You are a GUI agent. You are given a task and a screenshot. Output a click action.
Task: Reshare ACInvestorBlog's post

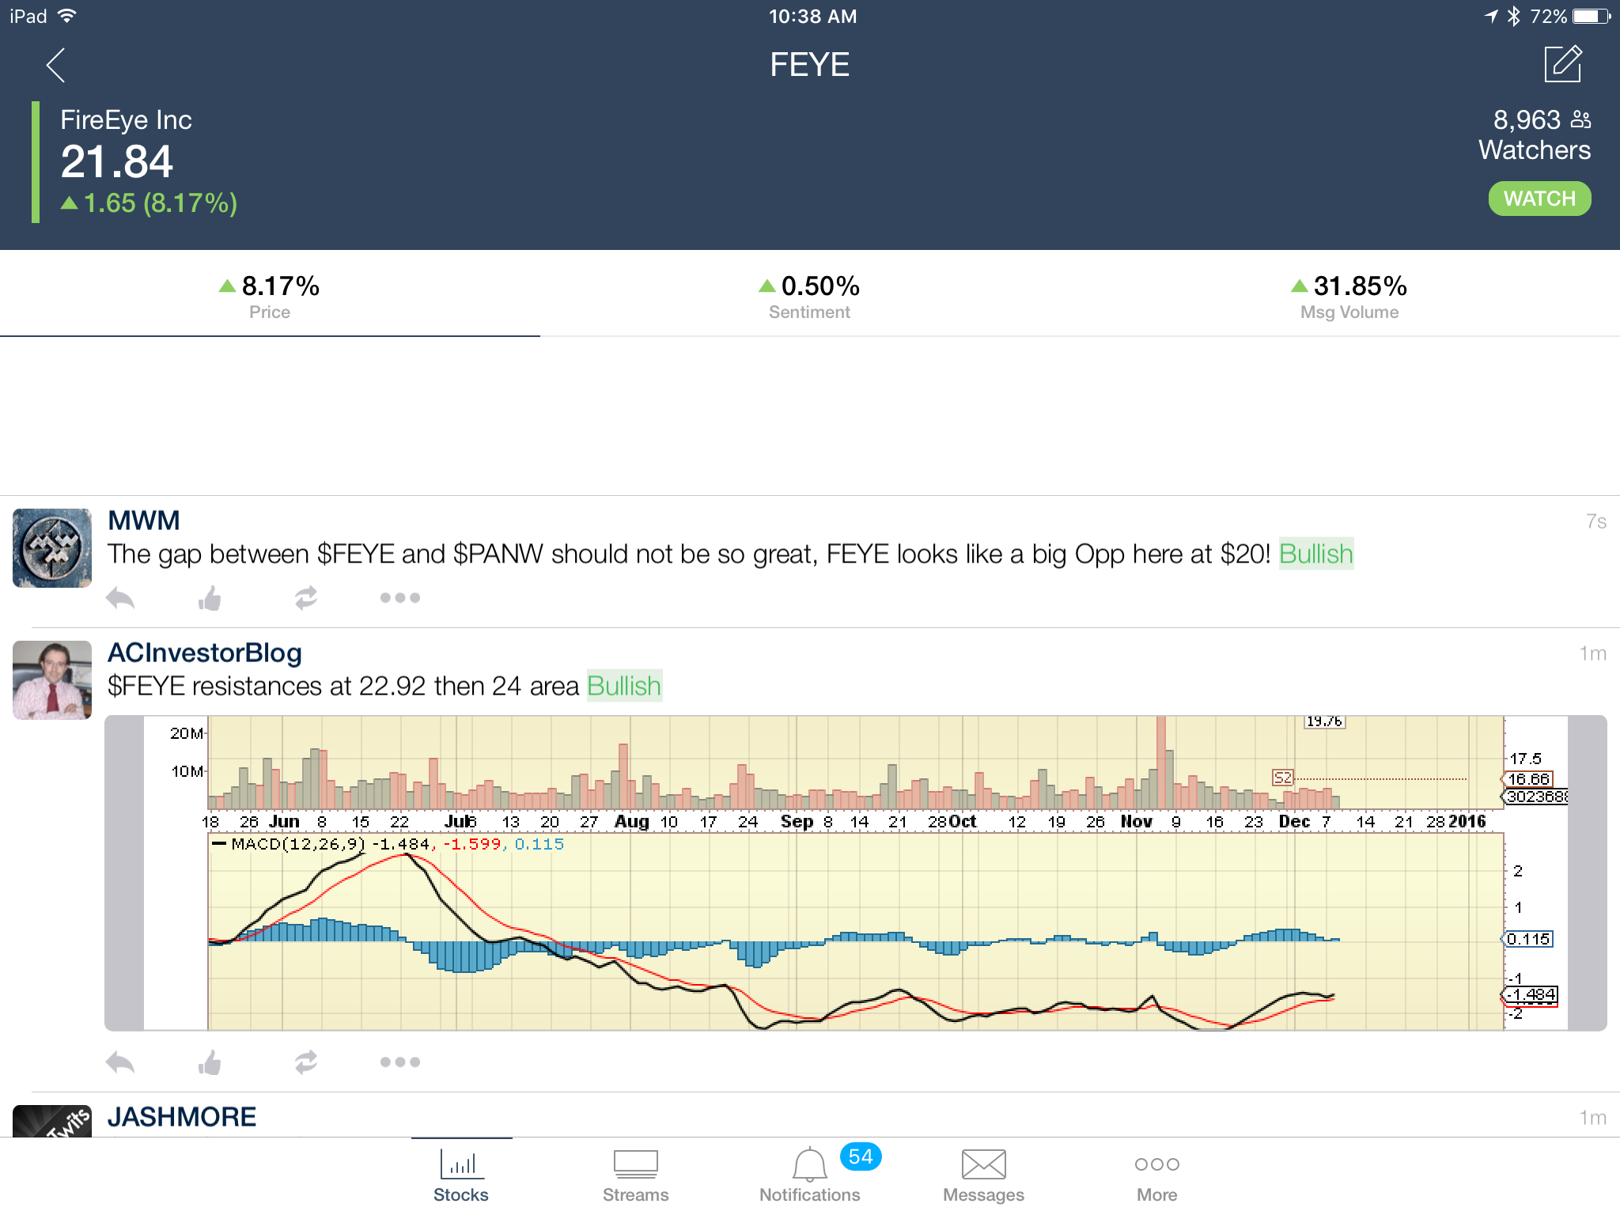(306, 1062)
